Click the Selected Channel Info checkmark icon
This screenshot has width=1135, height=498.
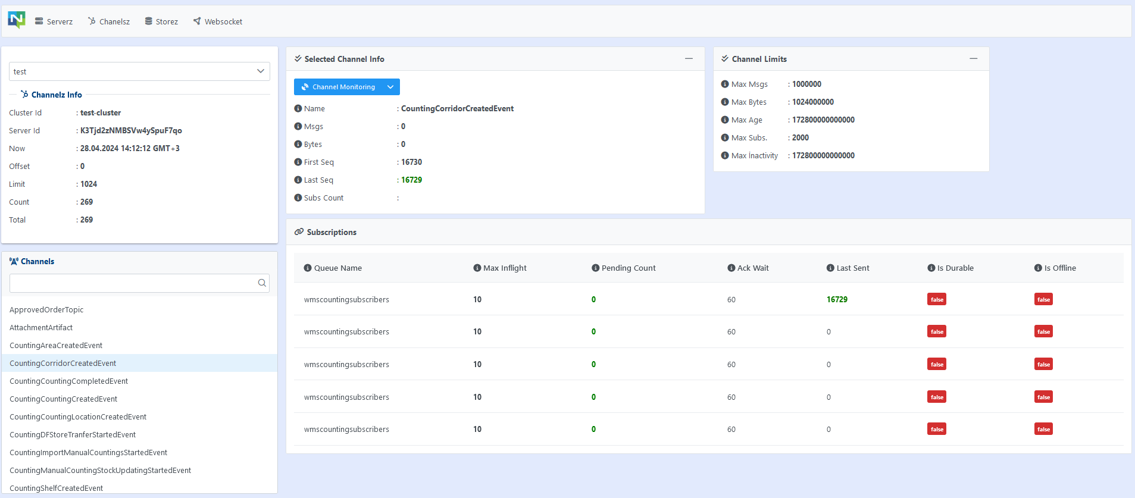tap(298, 58)
